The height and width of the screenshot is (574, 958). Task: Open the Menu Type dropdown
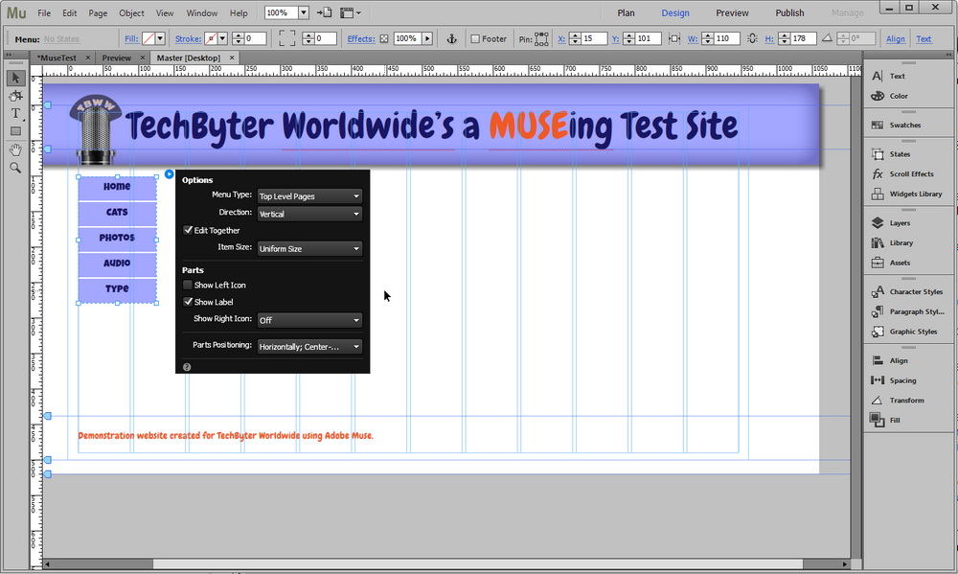pos(309,196)
